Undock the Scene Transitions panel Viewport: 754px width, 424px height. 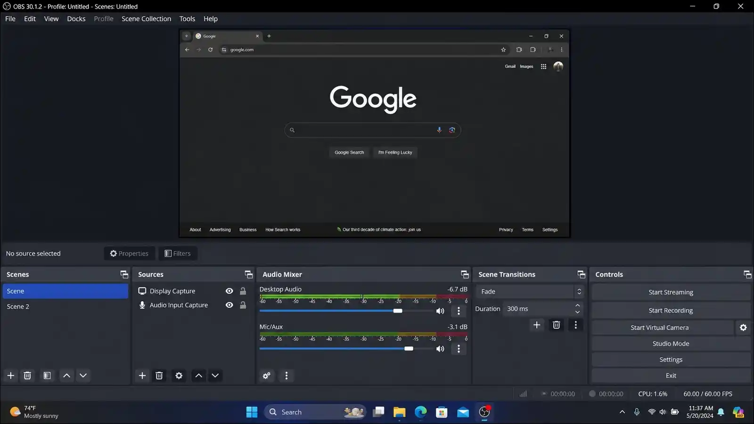582,274
